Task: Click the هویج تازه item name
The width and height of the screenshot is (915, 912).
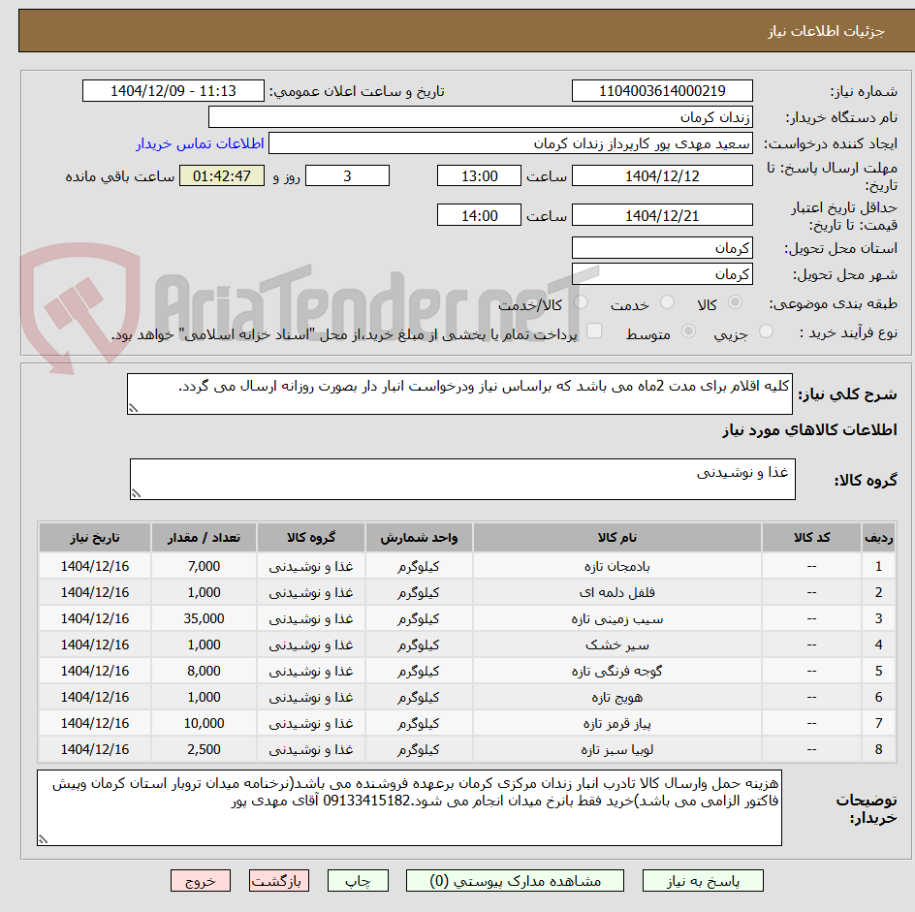Action: coord(616,697)
